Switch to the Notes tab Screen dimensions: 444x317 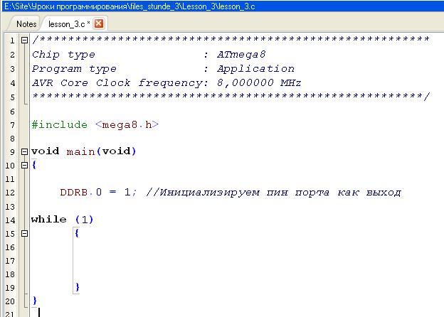[26, 23]
